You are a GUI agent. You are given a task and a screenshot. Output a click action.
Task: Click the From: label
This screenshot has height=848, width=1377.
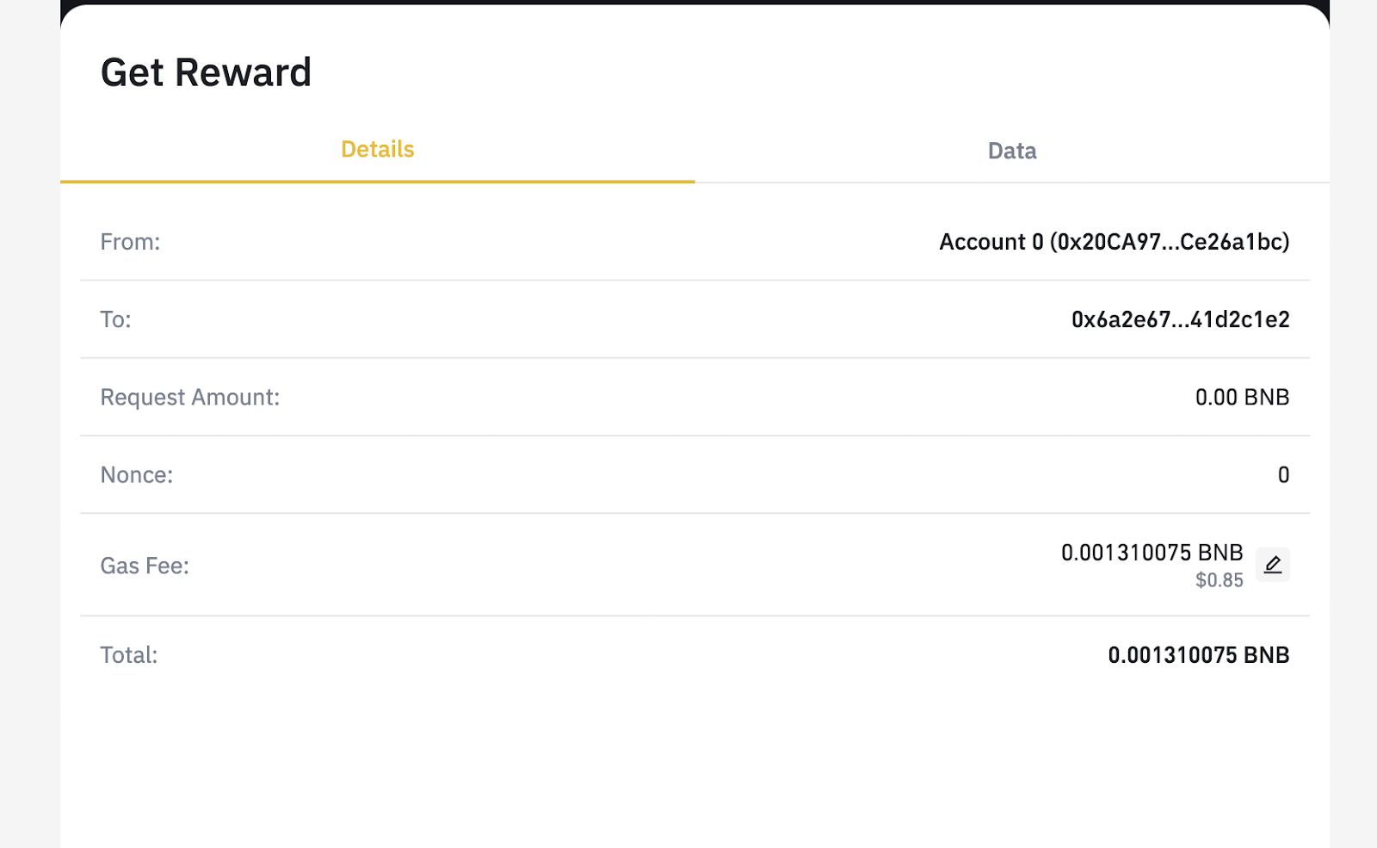pos(130,242)
